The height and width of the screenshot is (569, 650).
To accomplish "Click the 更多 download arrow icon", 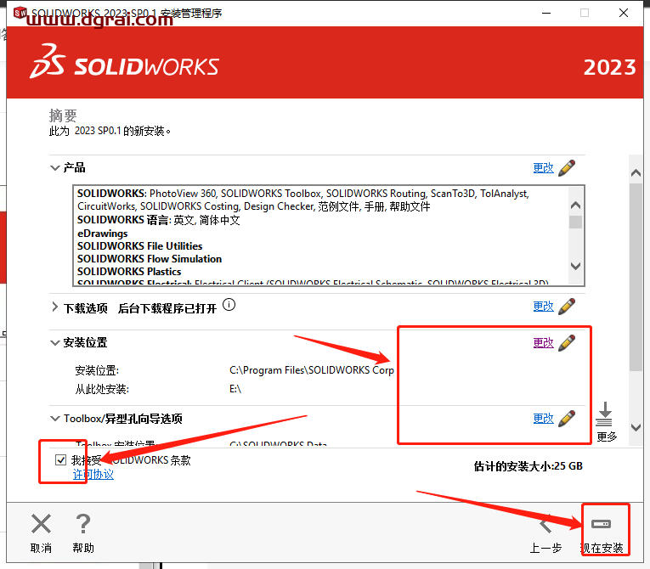I will (x=604, y=414).
